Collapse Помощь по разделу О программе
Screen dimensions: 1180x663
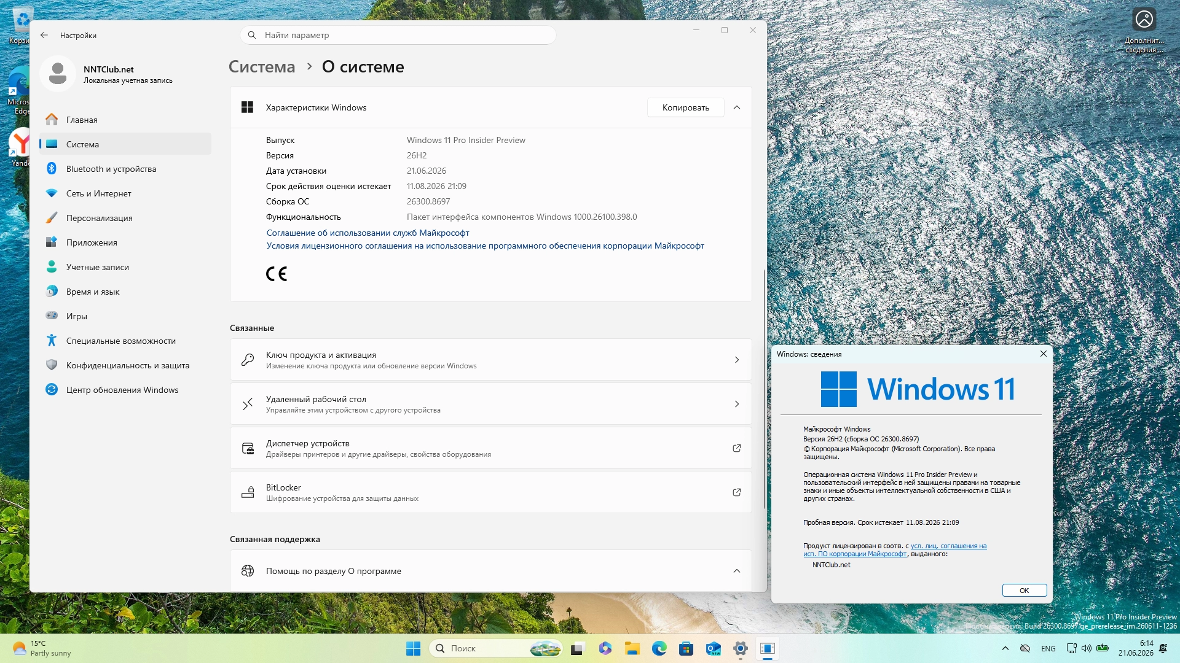pyautogui.click(x=737, y=571)
